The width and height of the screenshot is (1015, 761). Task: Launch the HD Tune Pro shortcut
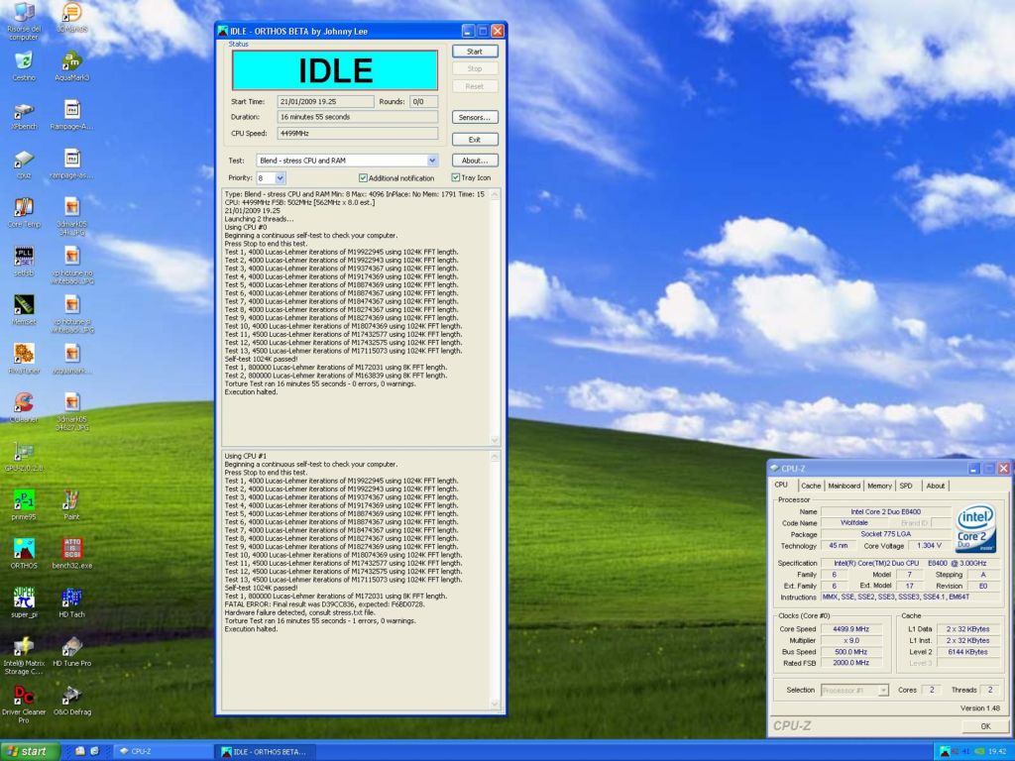click(71, 652)
